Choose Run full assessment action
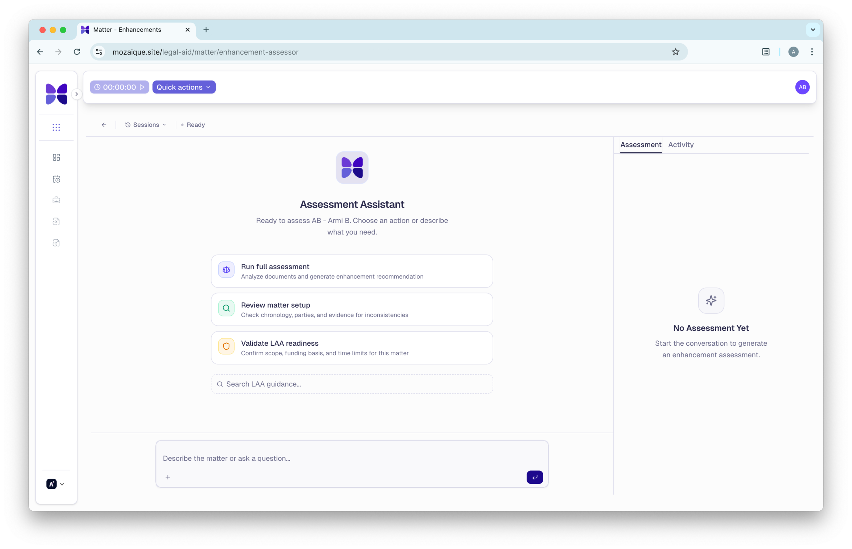Image resolution: width=852 pixels, height=549 pixels. (351, 271)
